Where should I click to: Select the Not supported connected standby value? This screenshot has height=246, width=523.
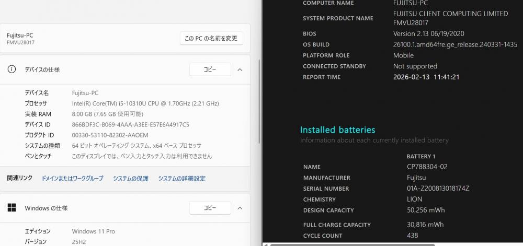[415, 66]
